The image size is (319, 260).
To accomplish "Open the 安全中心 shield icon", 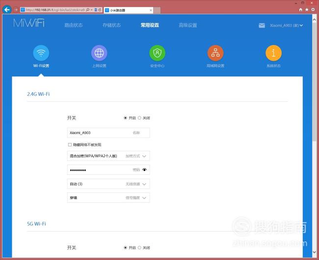I will coord(157,53).
